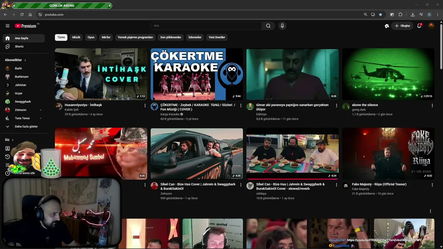The width and height of the screenshot is (443, 249).
Task: Click the YouTube search input field
Action: pyautogui.click(x=206, y=26)
